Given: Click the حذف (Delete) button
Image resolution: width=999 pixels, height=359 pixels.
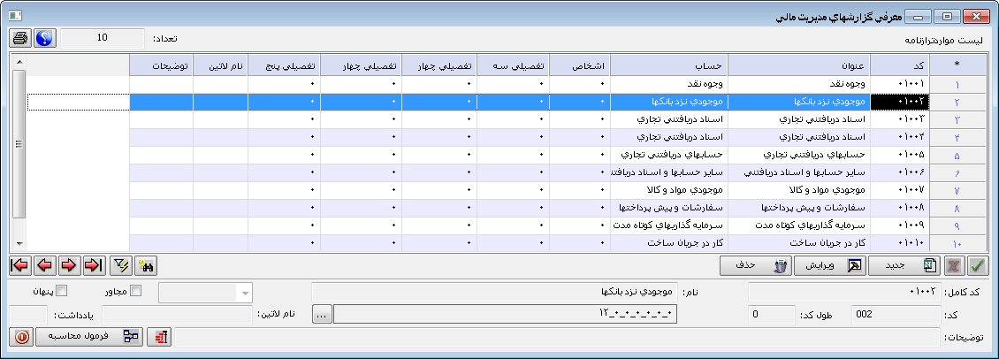Looking at the screenshot, I should coord(756,265).
